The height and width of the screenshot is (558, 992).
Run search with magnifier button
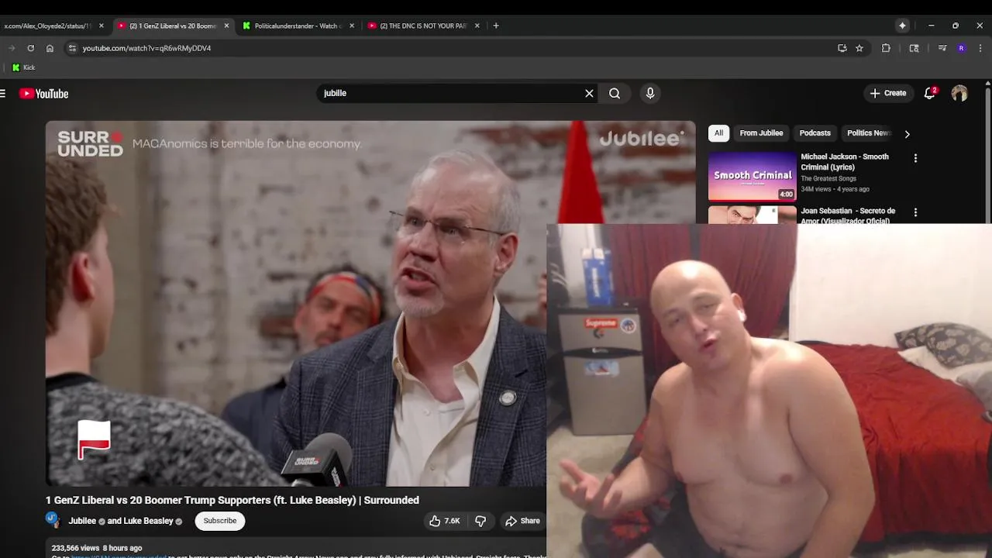click(615, 93)
